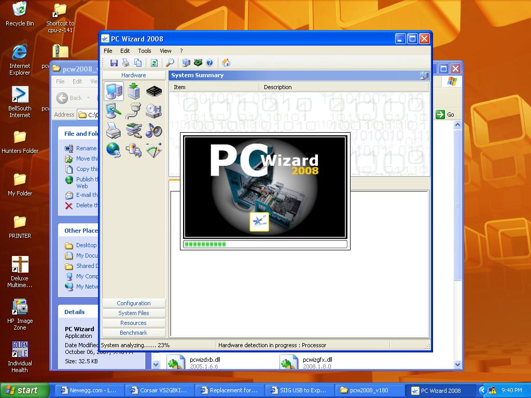Click the Save floppy disk toolbar icon
Viewport: 531px width, 398px height.
pyautogui.click(x=114, y=63)
